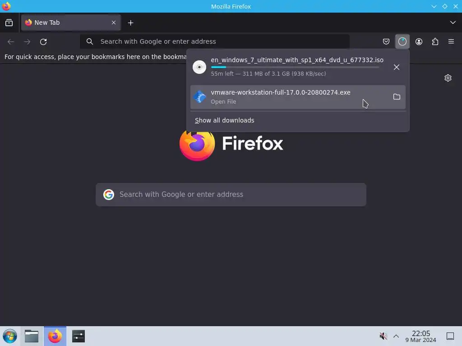Minimize the Mozilla Firefox window
This screenshot has width=462, height=346.
434,6
